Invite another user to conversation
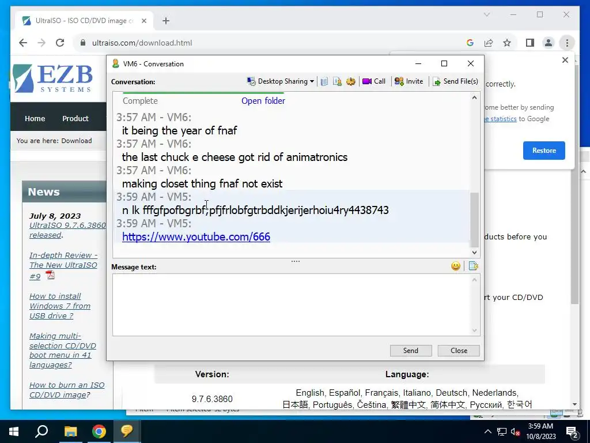Screen dimensions: 590x443 pos(409,81)
